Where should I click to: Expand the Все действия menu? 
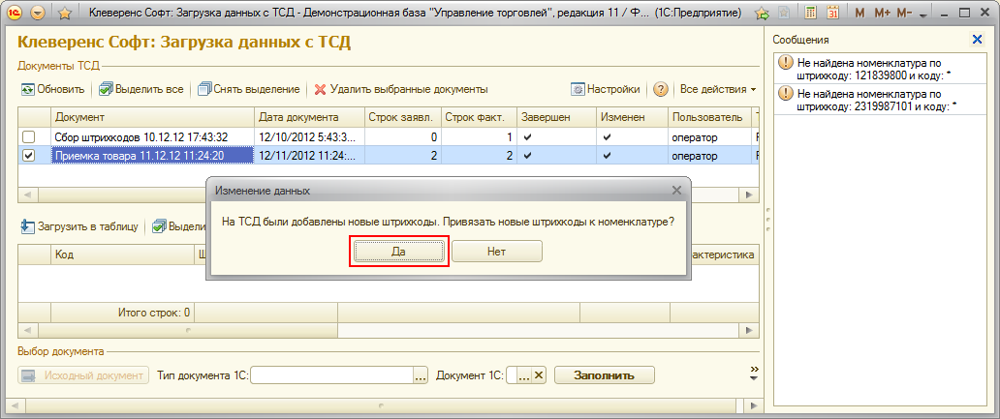(718, 89)
